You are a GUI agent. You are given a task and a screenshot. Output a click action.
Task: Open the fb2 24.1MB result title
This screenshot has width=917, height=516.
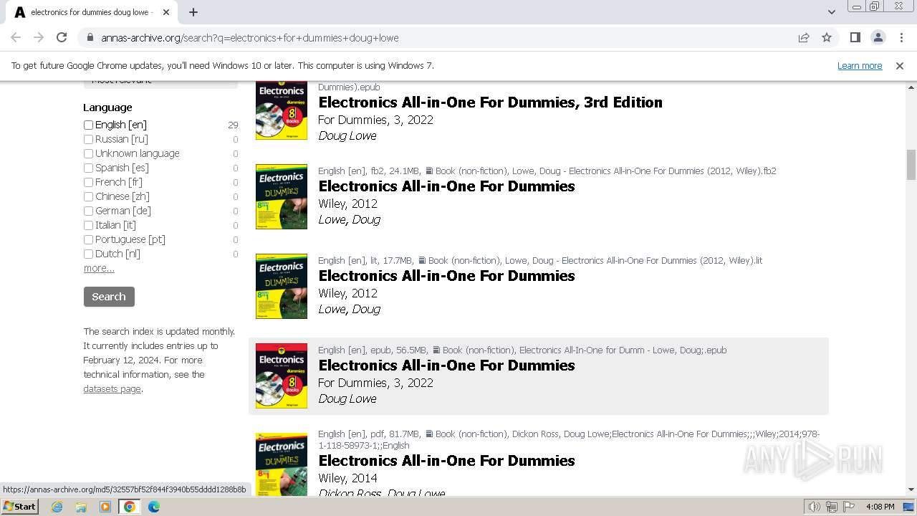(x=446, y=186)
